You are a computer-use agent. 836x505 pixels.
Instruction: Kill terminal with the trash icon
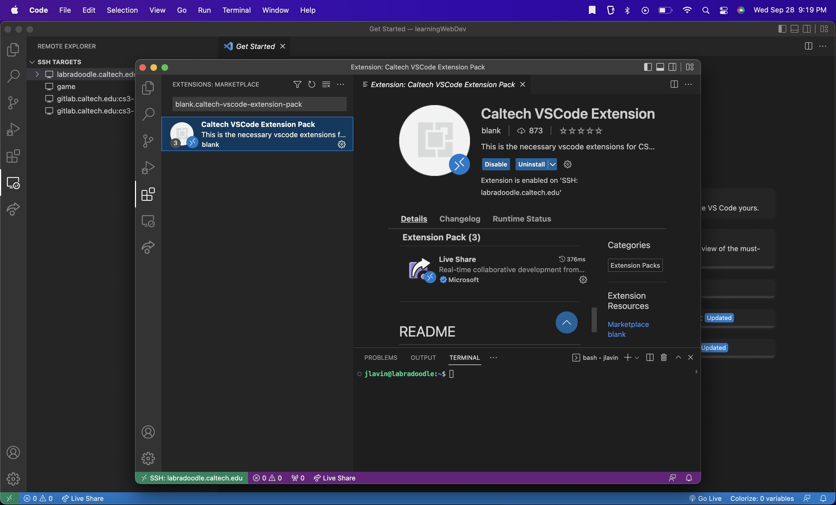[664, 357]
